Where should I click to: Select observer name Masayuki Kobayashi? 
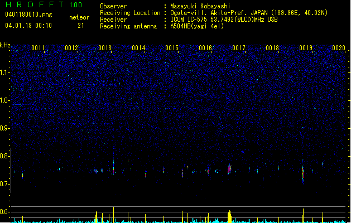(200, 6)
